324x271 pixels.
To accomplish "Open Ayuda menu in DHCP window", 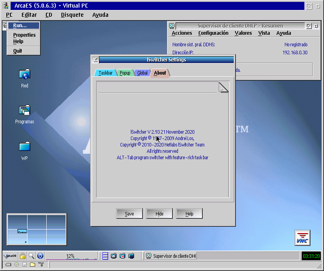I will click(283, 33).
